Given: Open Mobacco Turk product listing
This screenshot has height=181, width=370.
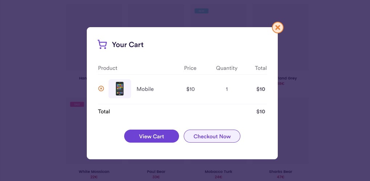Looking at the screenshot, I should [x=219, y=172].
